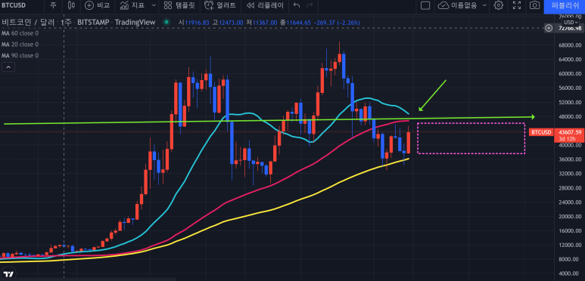Click the 퍼블리쉬 publish button
This screenshot has width=585, height=281.
pos(565,5)
